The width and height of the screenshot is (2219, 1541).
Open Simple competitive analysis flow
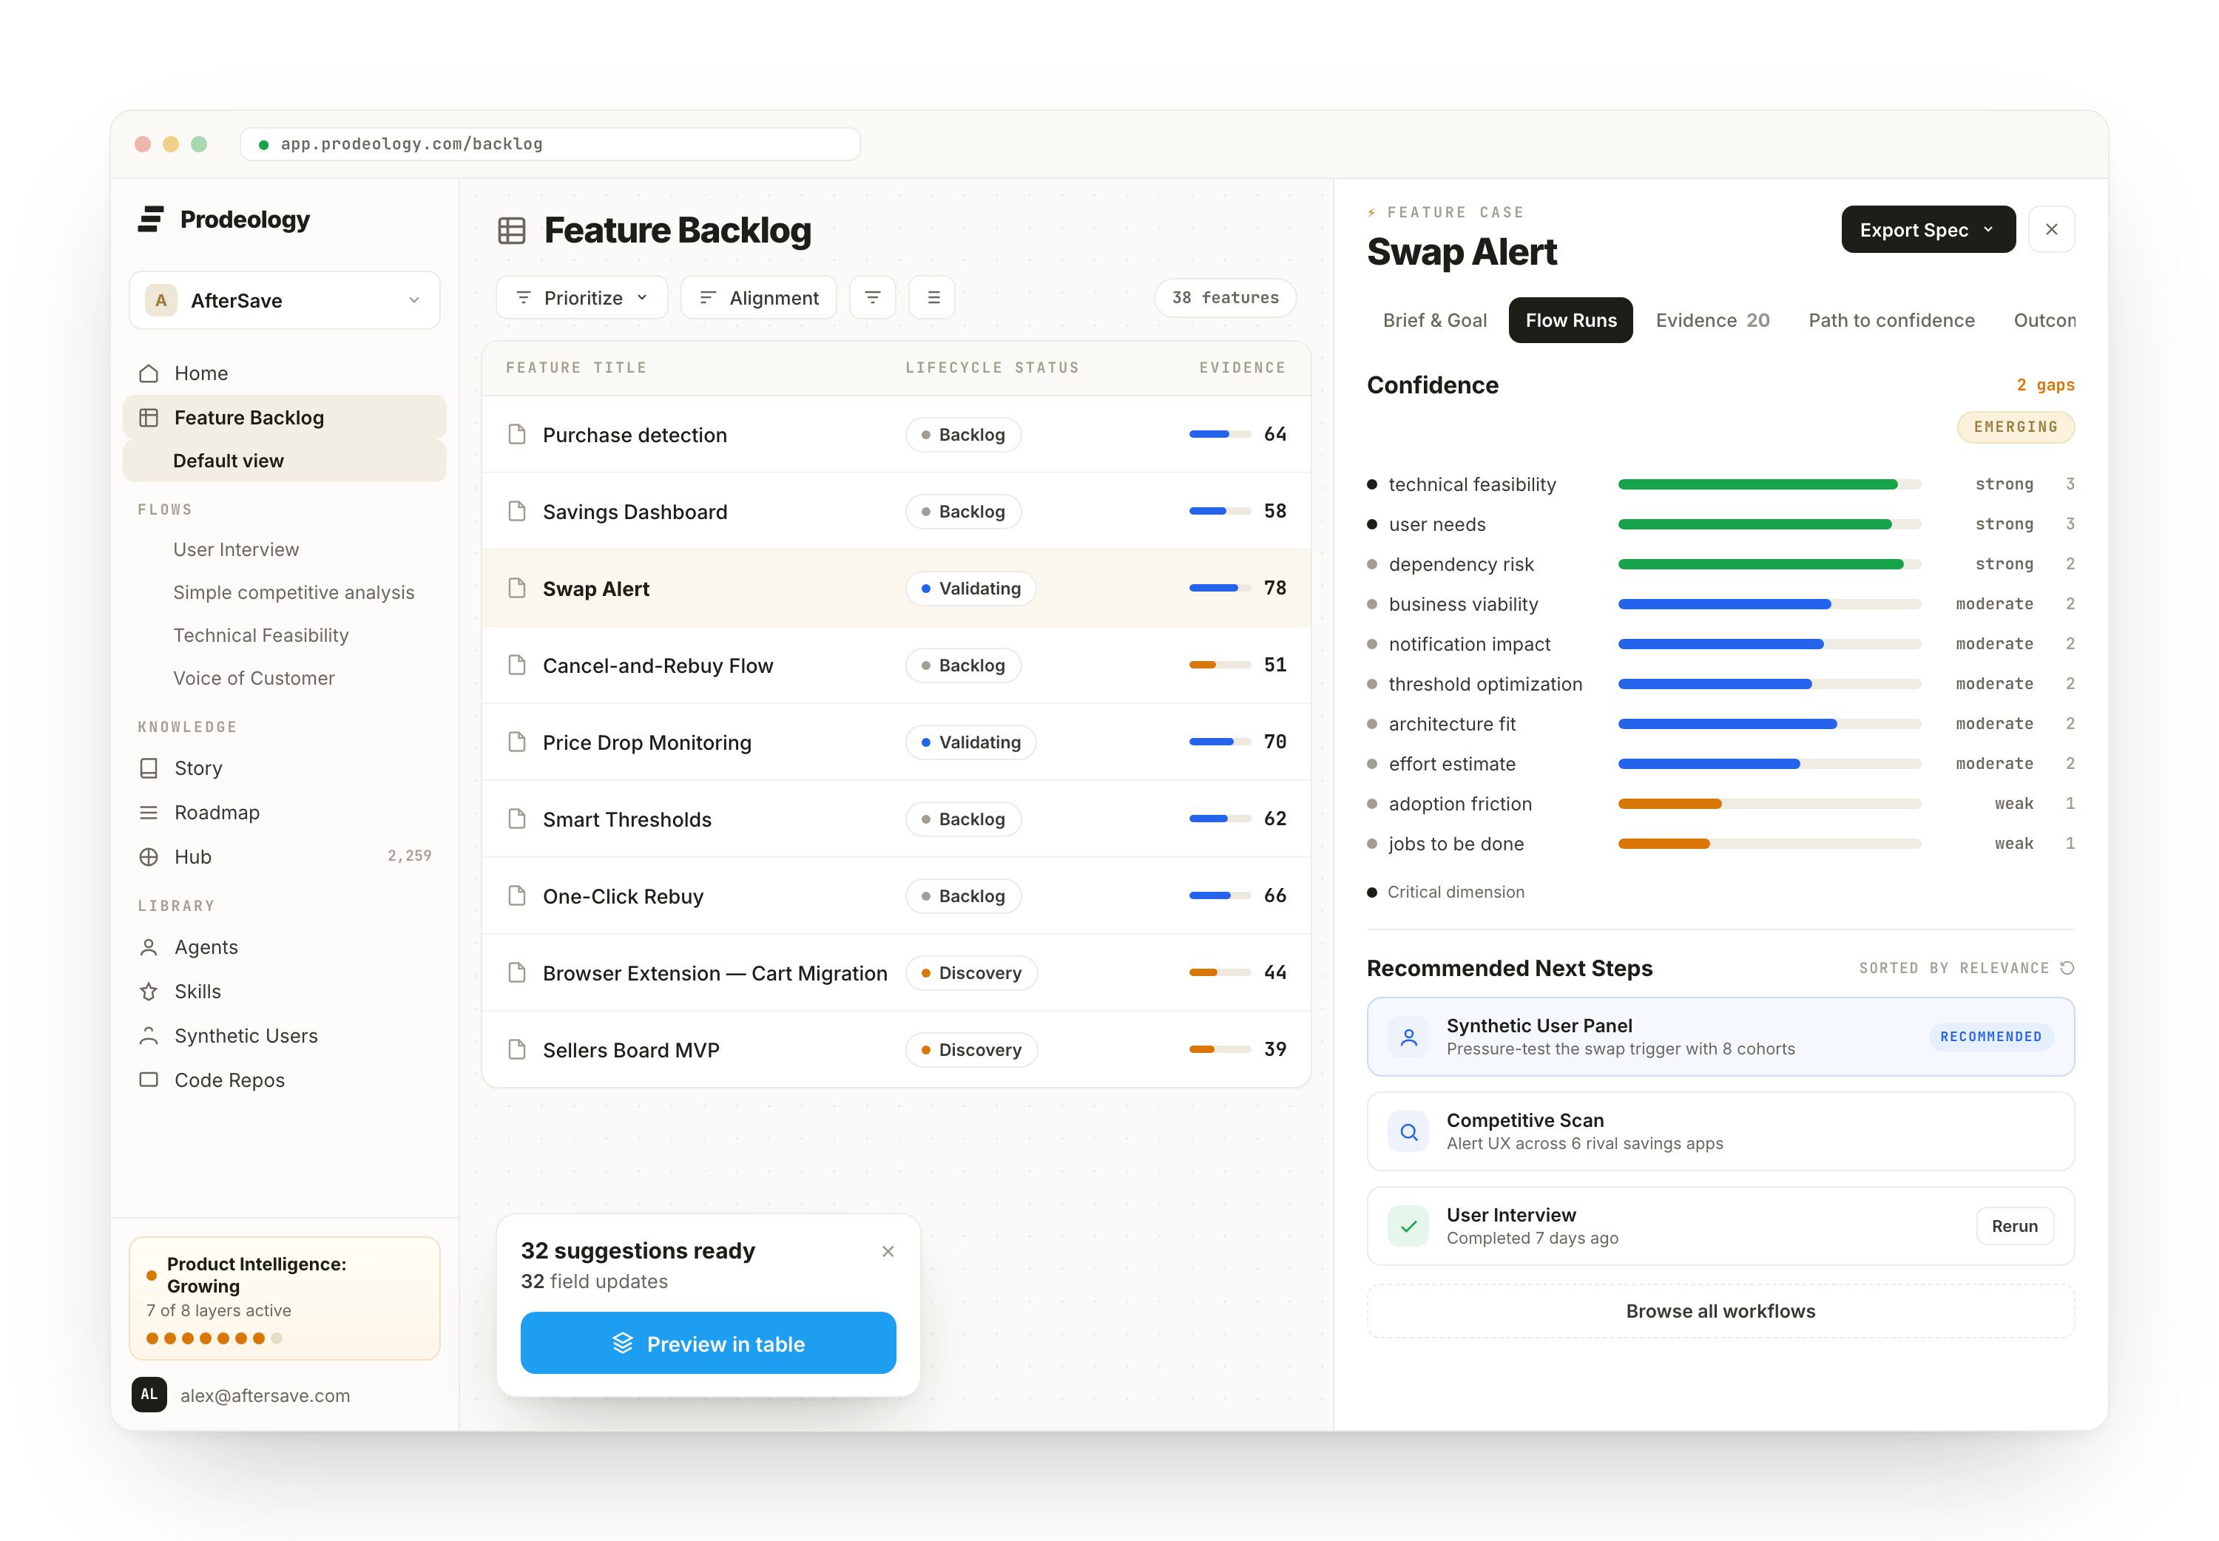pyautogui.click(x=294, y=593)
